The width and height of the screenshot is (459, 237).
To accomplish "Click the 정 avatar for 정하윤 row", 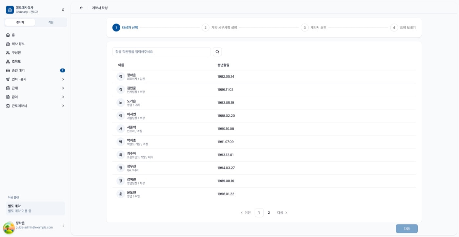I will click(121, 76).
